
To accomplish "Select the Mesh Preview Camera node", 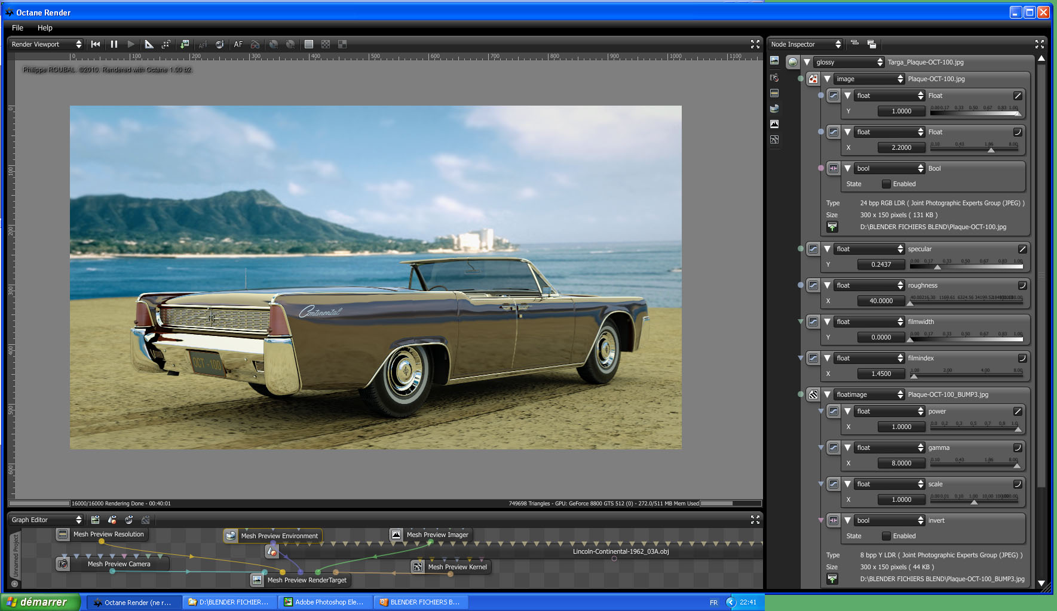I will (x=112, y=564).
